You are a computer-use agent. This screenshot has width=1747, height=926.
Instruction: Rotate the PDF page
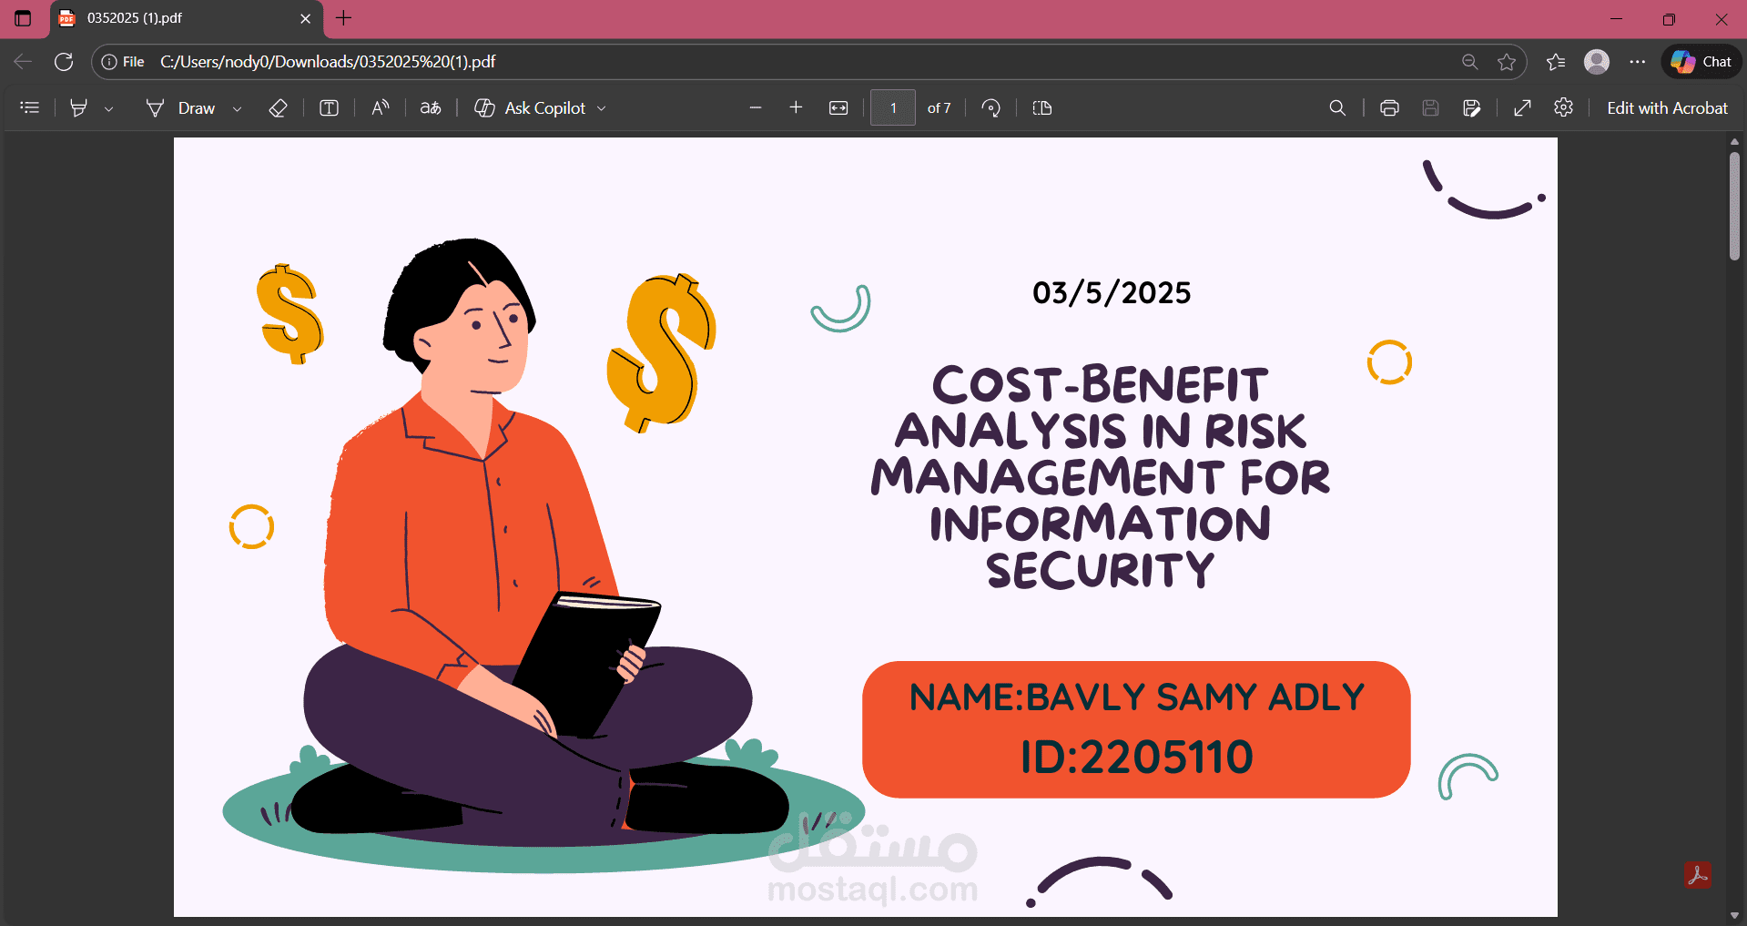(991, 107)
